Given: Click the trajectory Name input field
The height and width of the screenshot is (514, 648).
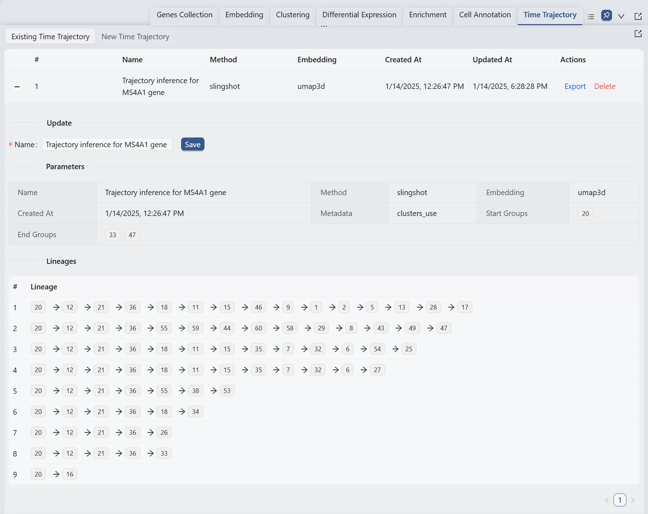Looking at the screenshot, I should click(107, 145).
